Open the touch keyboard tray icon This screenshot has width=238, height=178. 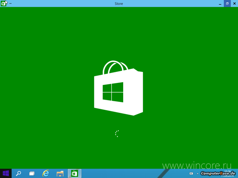(x=191, y=173)
